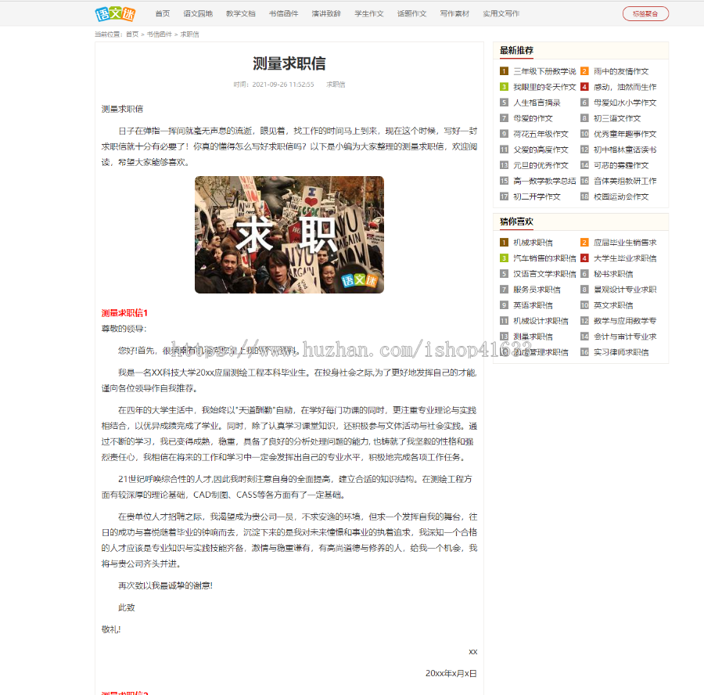Open 汽车销售的求职信 in 猜你喜欢

[544, 258]
